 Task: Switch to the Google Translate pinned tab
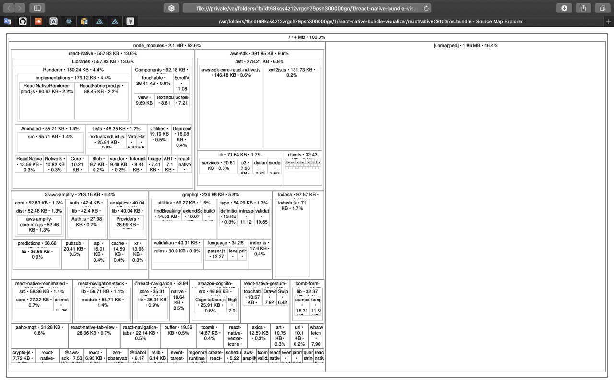7,21
